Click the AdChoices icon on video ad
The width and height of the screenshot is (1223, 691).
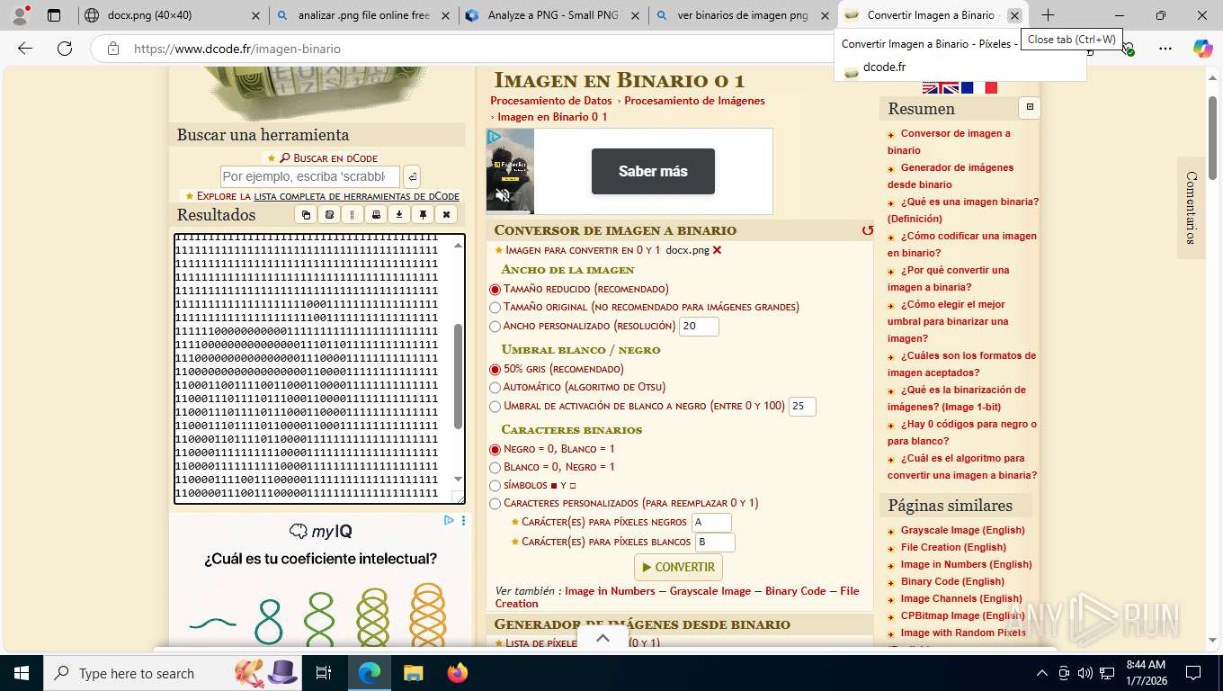tap(494, 137)
